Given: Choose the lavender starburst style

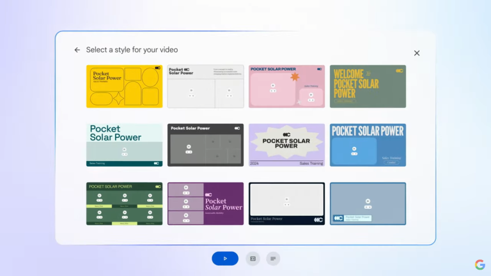Looking at the screenshot, I should click(x=286, y=145).
